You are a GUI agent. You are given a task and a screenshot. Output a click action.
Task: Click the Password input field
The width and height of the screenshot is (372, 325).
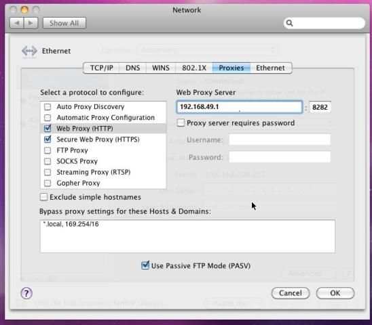pos(280,157)
